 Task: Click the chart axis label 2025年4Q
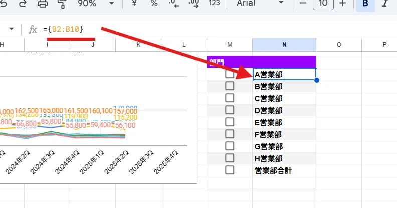166,162
